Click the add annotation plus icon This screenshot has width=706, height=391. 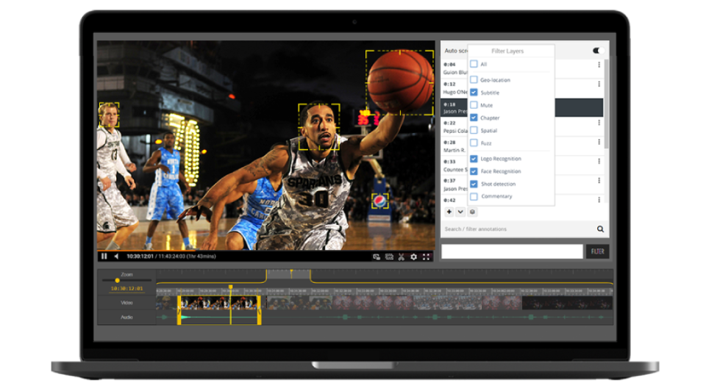[449, 212]
